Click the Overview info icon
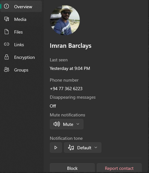149x173 pixels. click(x=7, y=6)
